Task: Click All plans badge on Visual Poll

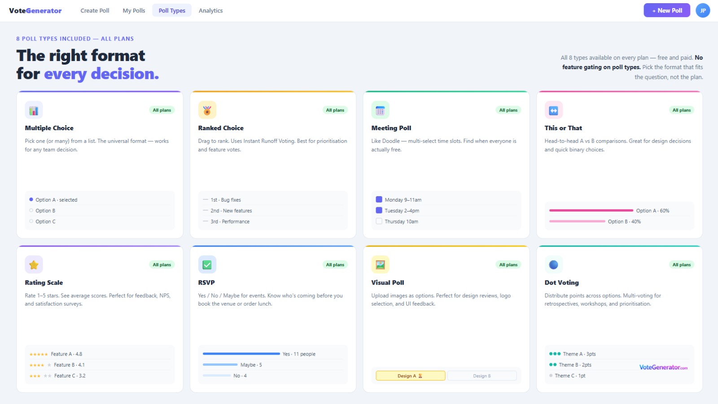Action: 508,264
